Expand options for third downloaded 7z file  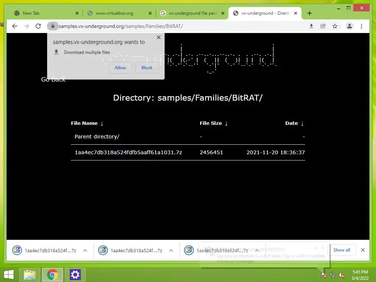pos(257,250)
